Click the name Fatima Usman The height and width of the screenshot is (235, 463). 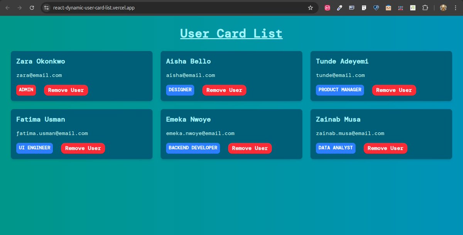click(41, 119)
